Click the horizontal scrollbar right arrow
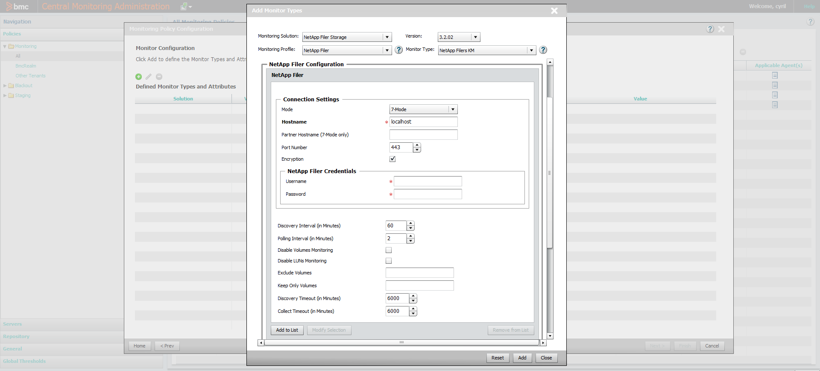The width and height of the screenshot is (820, 371). coord(543,342)
